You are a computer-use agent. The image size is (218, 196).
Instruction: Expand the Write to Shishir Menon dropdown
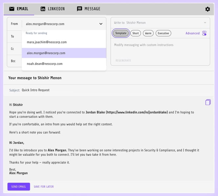205,23
